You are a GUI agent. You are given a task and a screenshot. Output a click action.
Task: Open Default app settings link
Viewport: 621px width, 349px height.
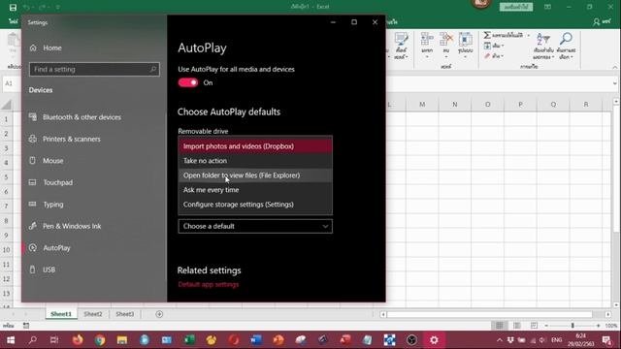click(x=209, y=284)
